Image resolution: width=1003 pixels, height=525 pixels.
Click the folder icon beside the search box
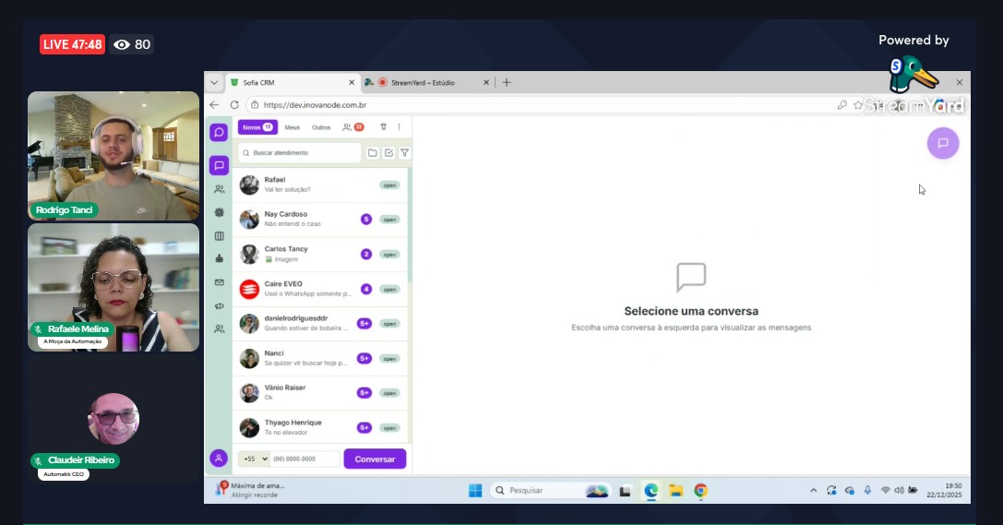point(373,152)
